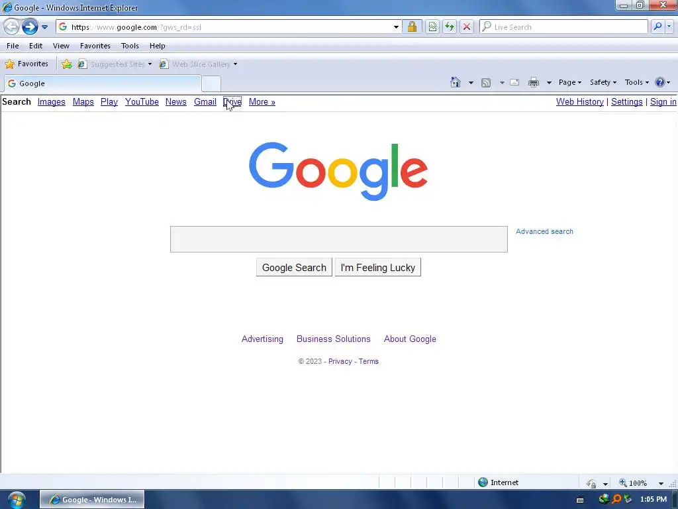This screenshot has width=678, height=509.
Task: Open the File menu
Action: (13, 46)
